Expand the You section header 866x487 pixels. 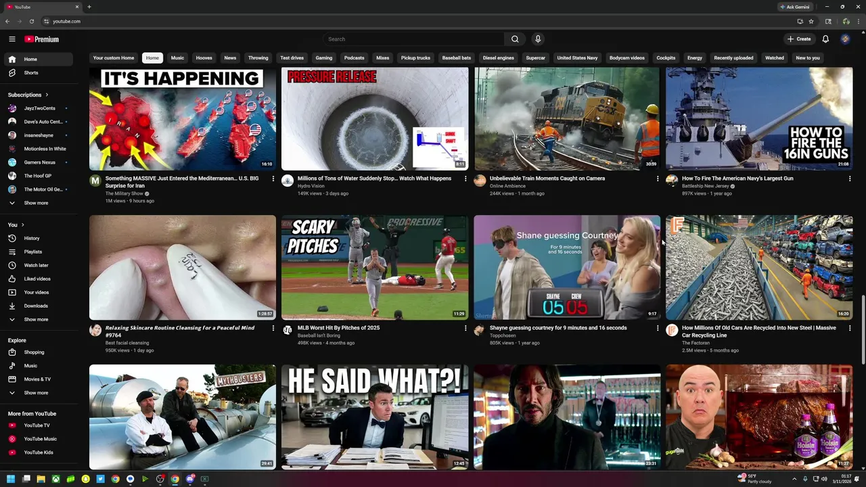[x=16, y=225]
